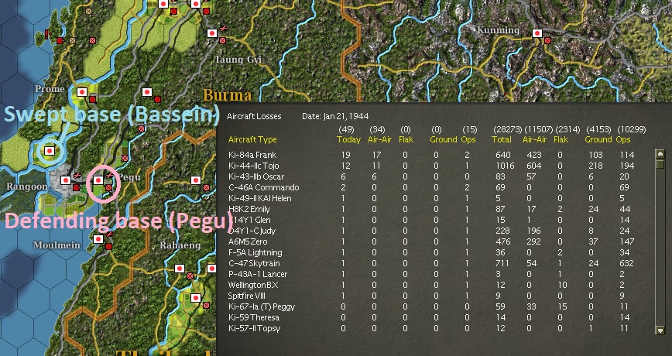This screenshot has width=672, height=356.
Task: Select the H8K2 Emily row
Action: click(x=431, y=209)
